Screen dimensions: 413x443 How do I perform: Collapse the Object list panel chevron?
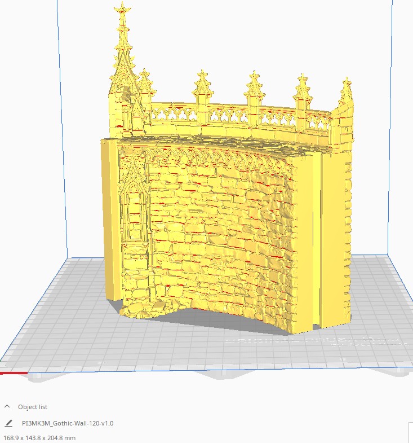coord(7,406)
